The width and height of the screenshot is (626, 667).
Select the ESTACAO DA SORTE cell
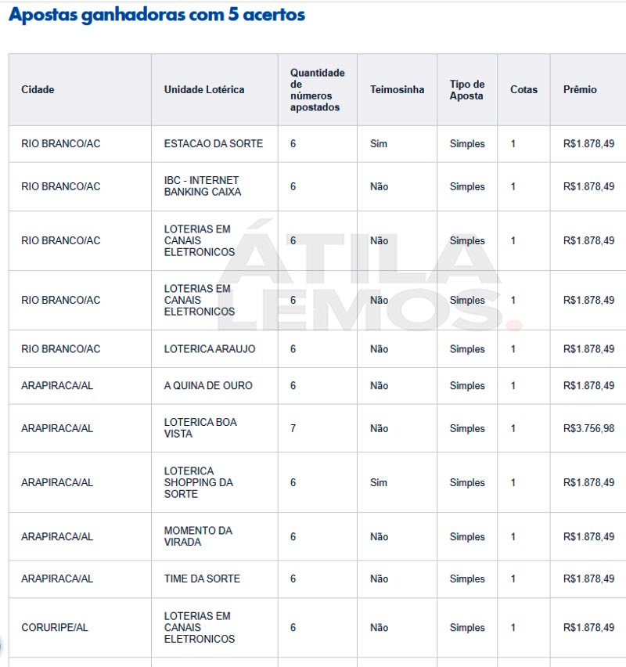click(x=214, y=144)
